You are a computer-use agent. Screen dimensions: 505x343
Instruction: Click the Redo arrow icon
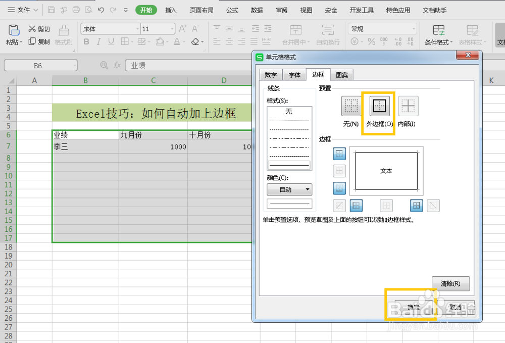pos(113,10)
